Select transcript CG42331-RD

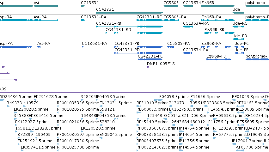coord(118,30)
